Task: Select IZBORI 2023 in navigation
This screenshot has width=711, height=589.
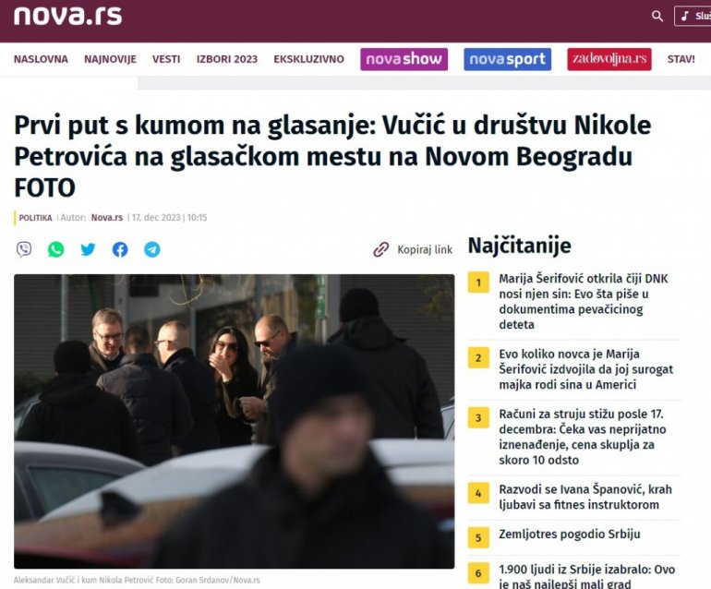Action: pos(227,59)
